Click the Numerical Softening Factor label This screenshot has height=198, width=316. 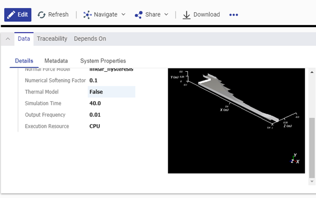[55, 80]
